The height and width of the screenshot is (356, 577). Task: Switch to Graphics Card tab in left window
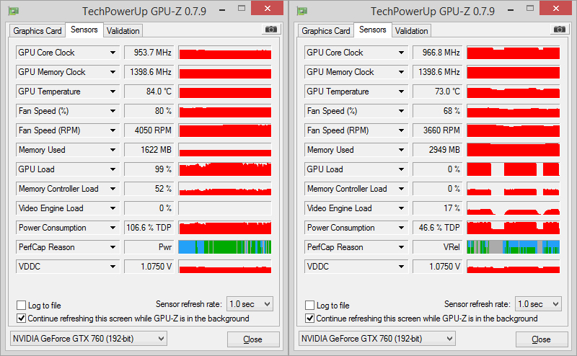(38, 31)
